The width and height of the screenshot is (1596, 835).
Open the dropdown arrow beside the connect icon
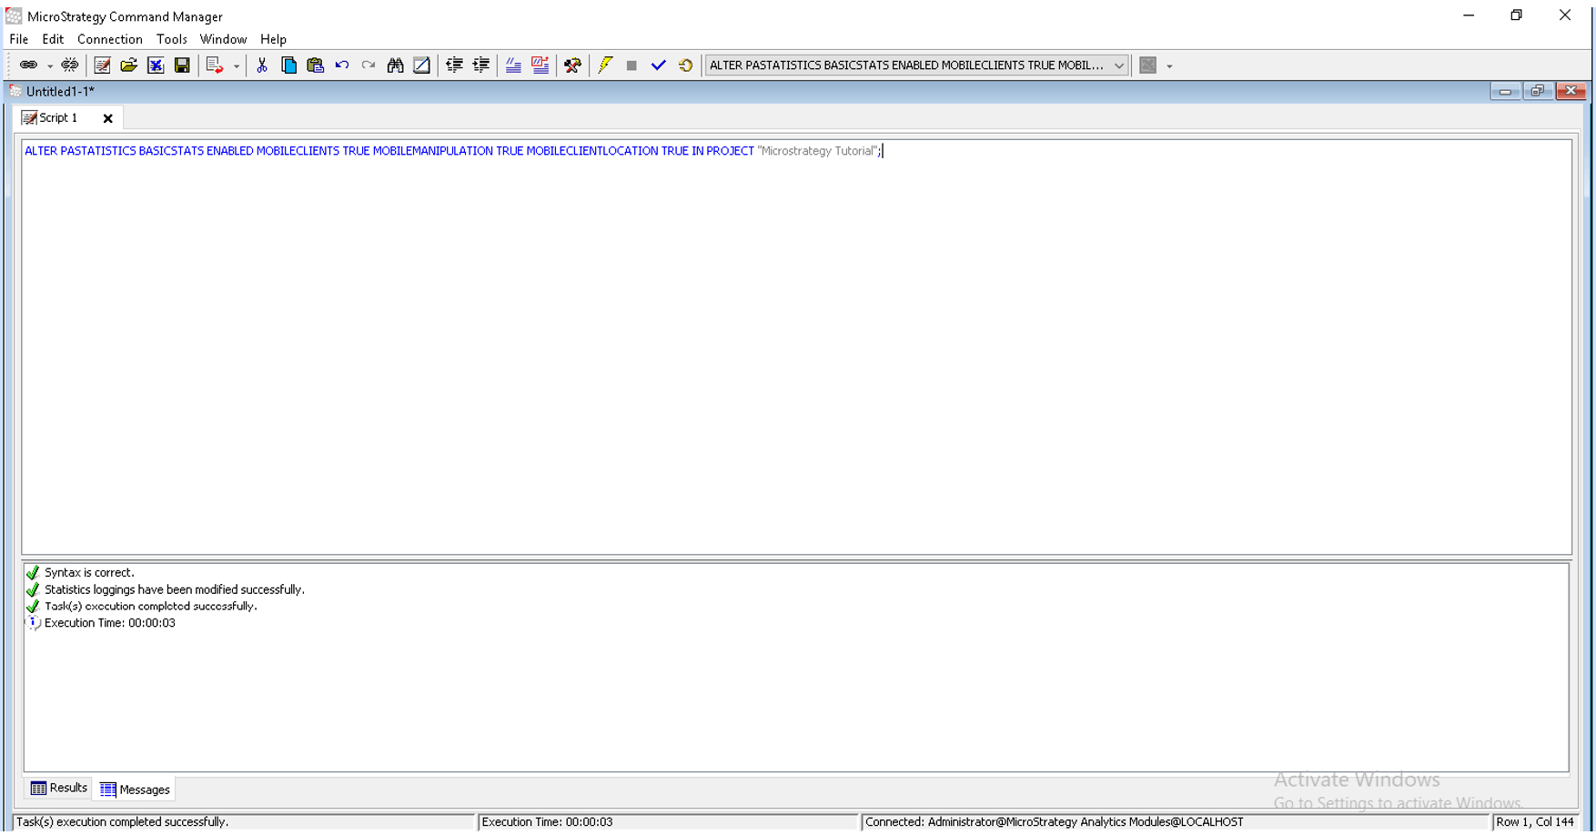click(x=50, y=66)
